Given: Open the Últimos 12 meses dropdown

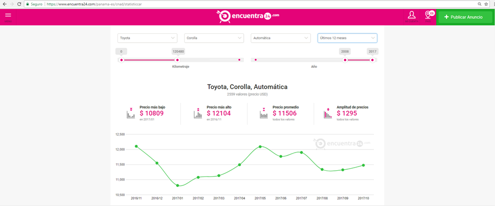Looking at the screenshot, I should pos(347,38).
